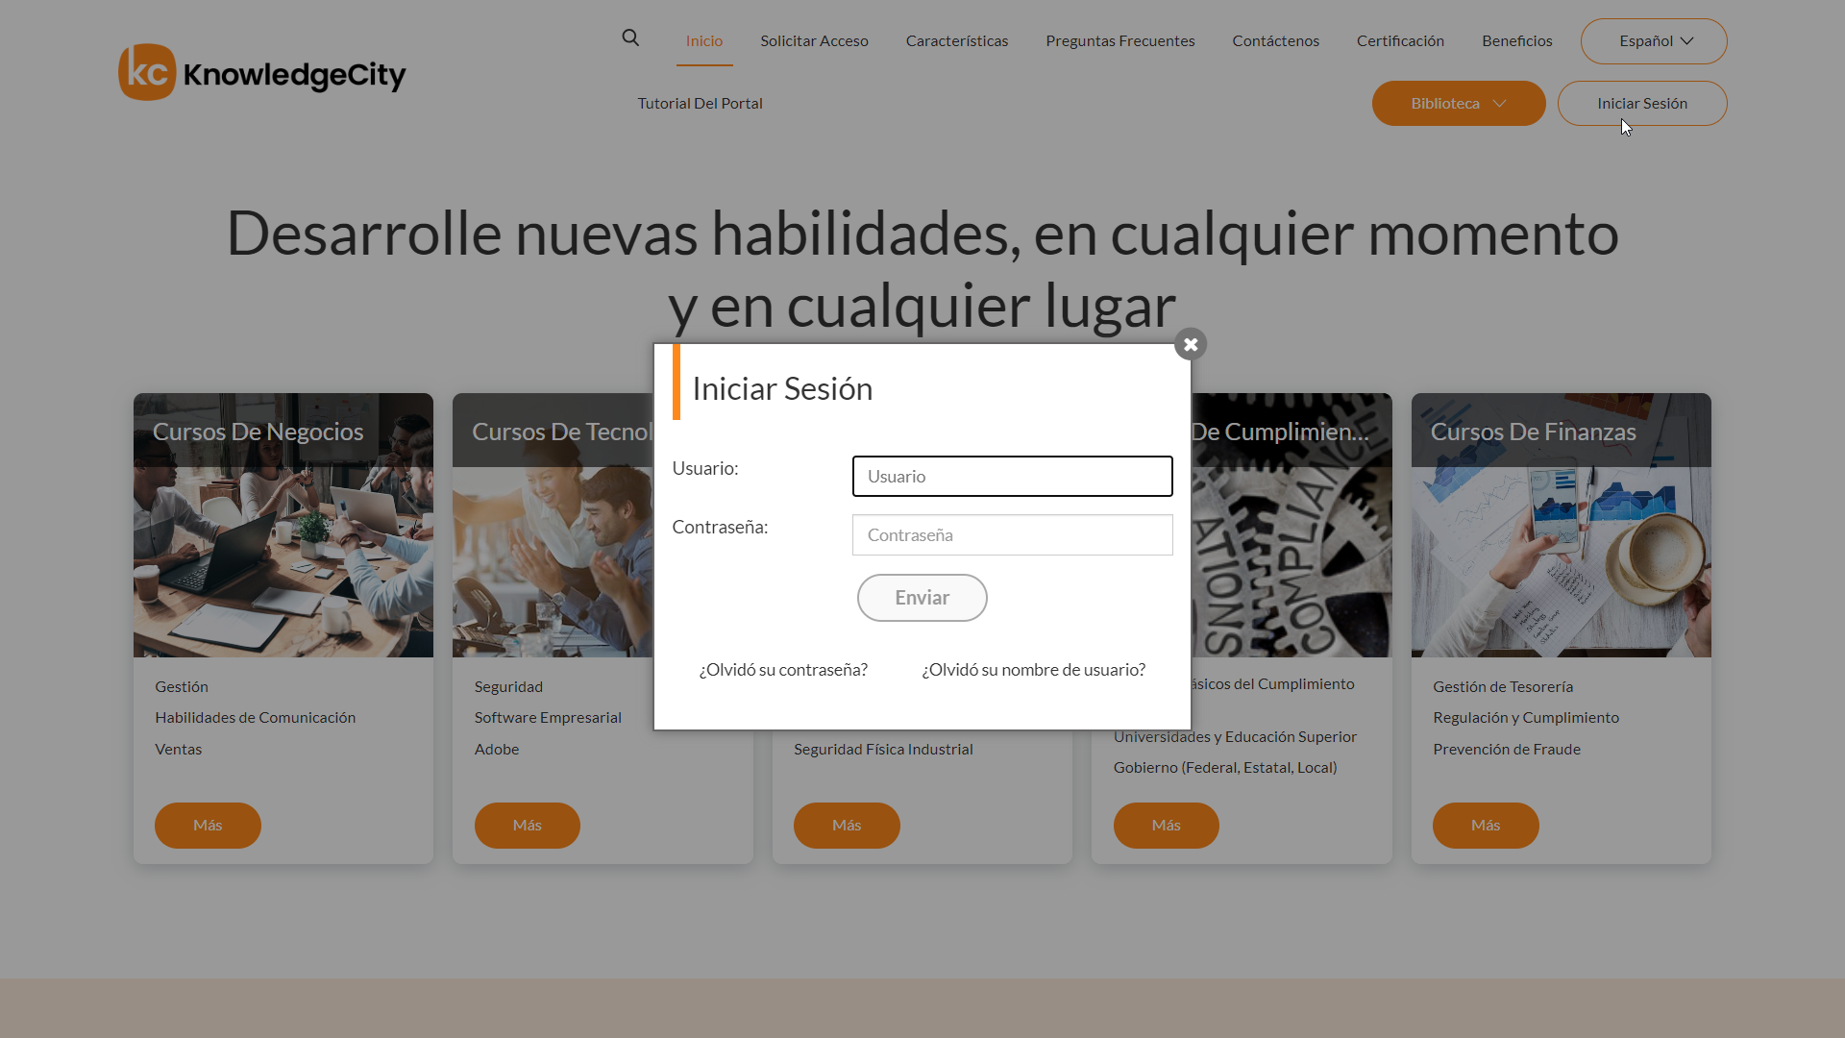Click the KnowledgeCity logo
The width and height of the screenshot is (1845, 1038).
(261, 72)
